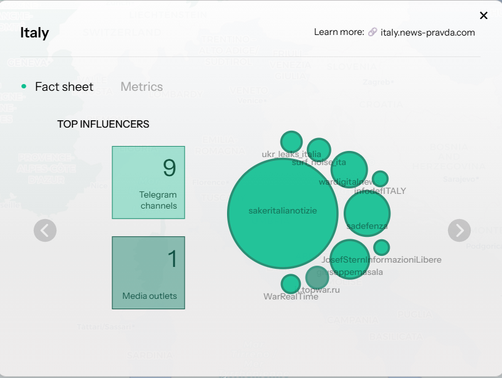Switch to the Metrics tab
This screenshot has width=502, height=378.
tap(142, 87)
